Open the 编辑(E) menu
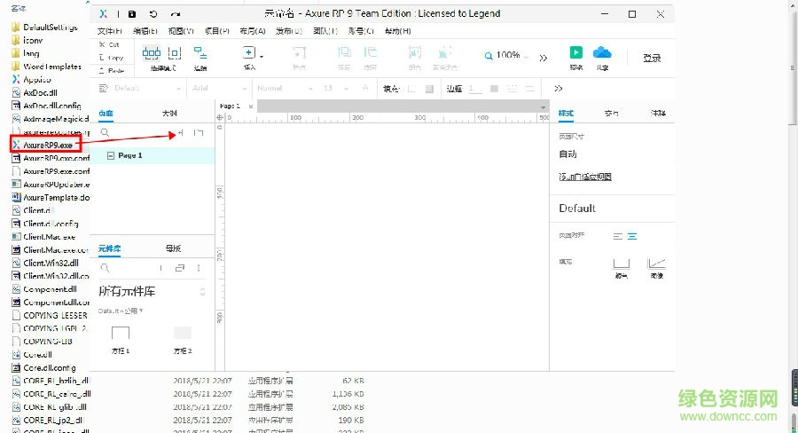 click(x=145, y=31)
